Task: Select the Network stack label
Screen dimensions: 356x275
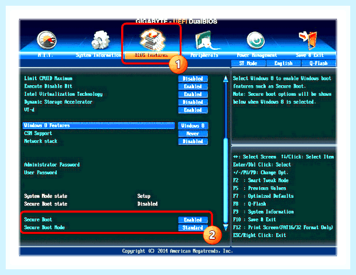Action: pos(41,141)
